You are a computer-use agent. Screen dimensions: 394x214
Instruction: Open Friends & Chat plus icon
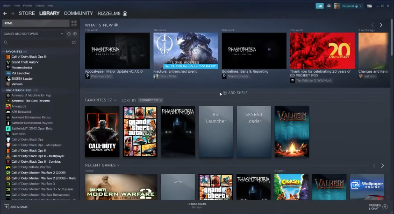coord(385,207)
